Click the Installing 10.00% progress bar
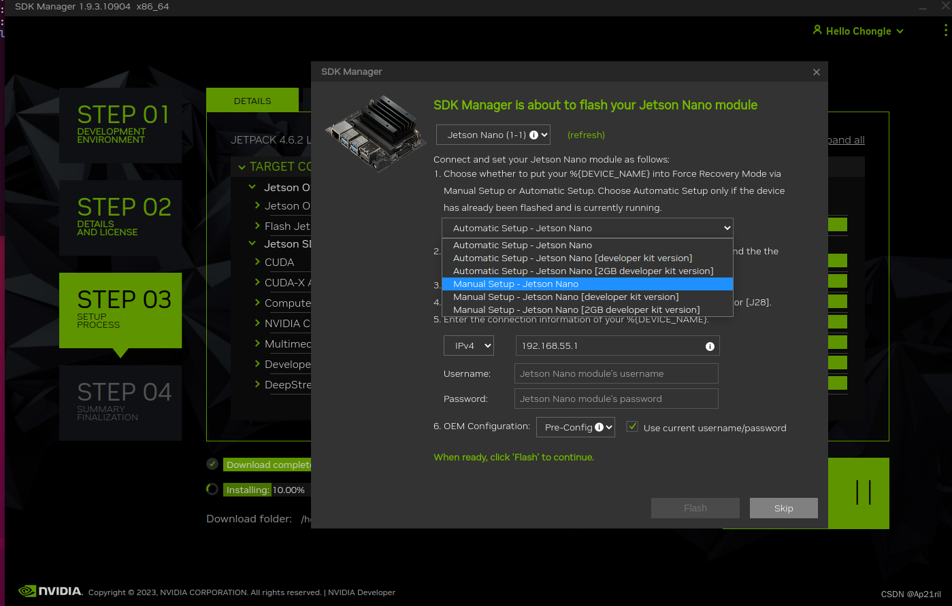The width and height of the screenshot is (952, 606). [267, 490]
